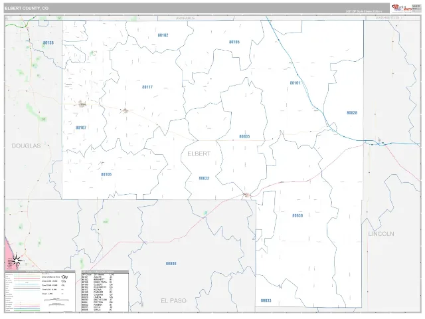Click the map legend header bar
The image size is (425, 319).
pyautogui.click(x=40, y=272)
